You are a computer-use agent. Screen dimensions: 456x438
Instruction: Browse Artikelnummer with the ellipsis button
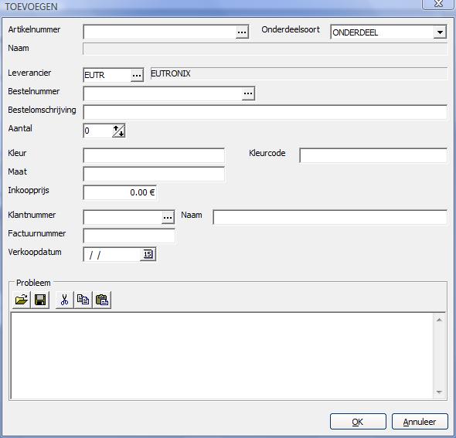coord(242,32)
